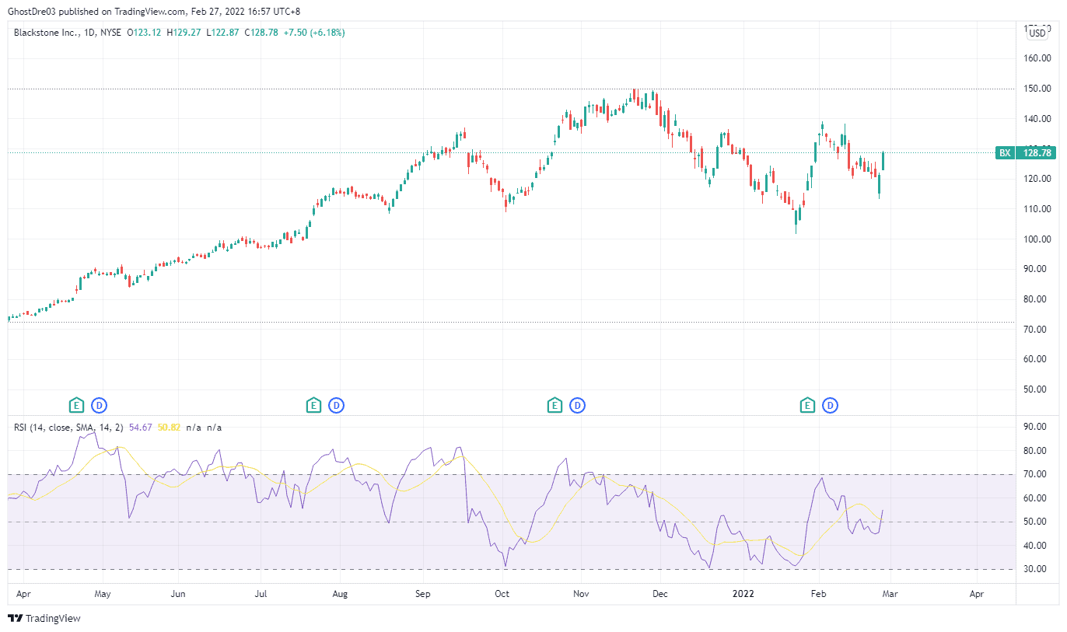Image resolution: width=1067 pixels, height=632 pixels.
Task: Click the earnings E marker below February
Action: 807,405
